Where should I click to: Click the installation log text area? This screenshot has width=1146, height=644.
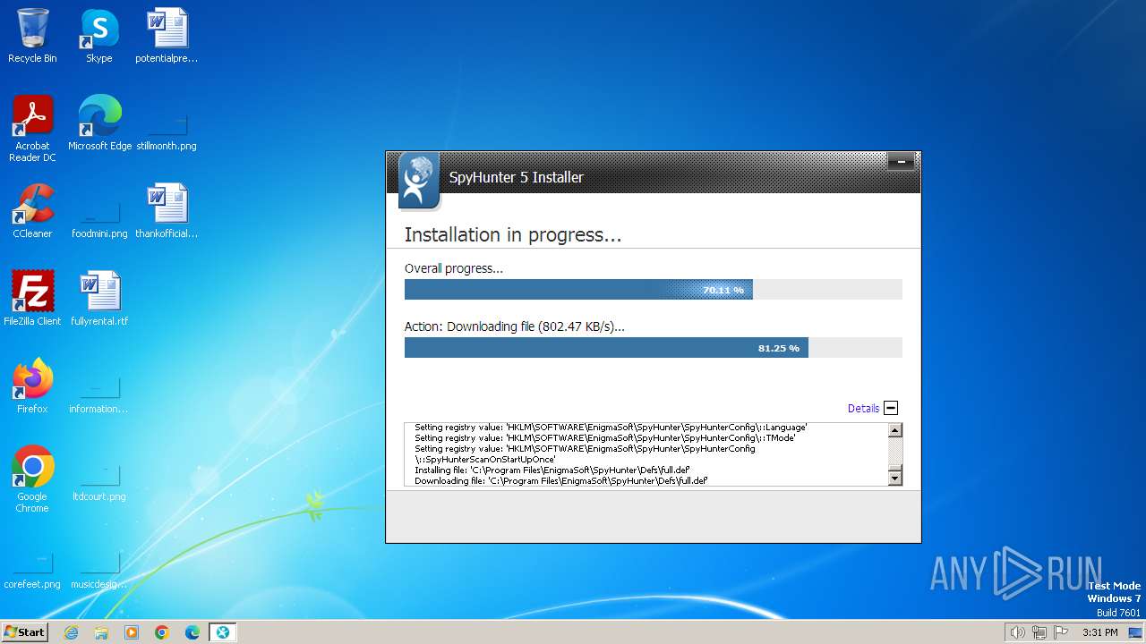646,454
